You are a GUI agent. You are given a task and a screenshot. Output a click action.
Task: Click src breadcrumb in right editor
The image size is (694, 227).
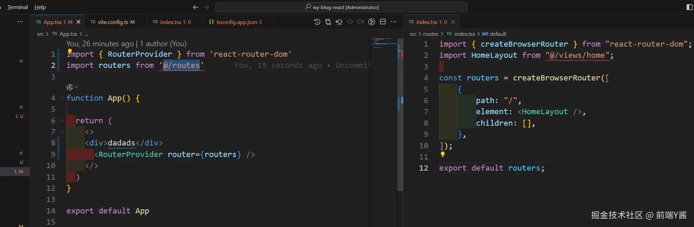click(413, 34)
